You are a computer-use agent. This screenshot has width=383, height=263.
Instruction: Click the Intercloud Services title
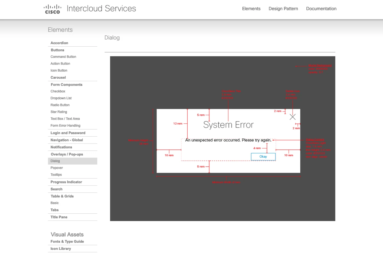point(101,9)
